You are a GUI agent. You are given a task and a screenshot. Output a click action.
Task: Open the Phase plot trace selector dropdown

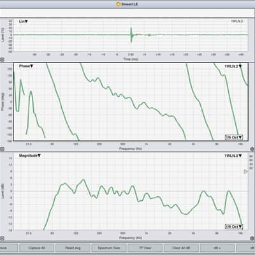point(233,66)
